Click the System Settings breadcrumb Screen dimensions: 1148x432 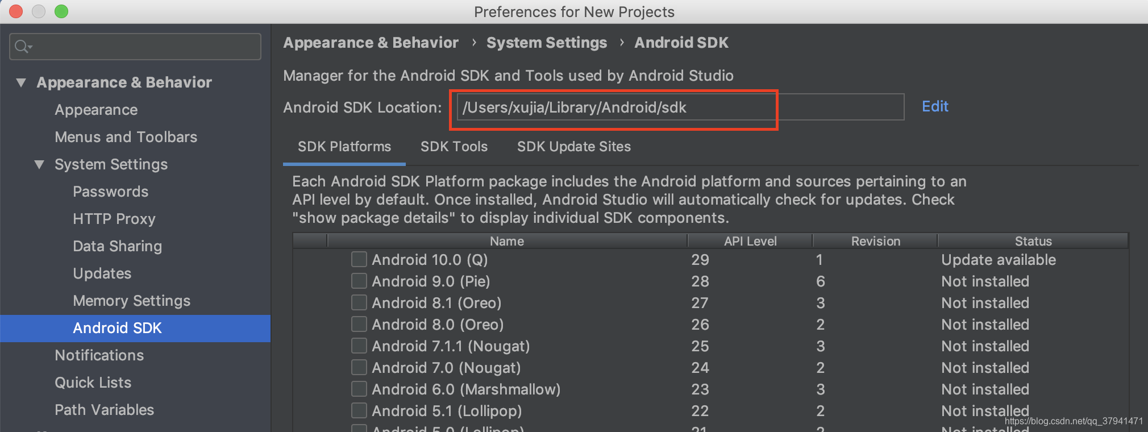coord(547,43)
